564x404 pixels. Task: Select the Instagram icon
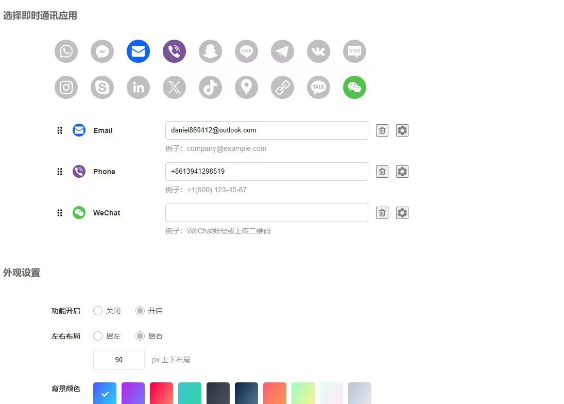pos(66,88)
